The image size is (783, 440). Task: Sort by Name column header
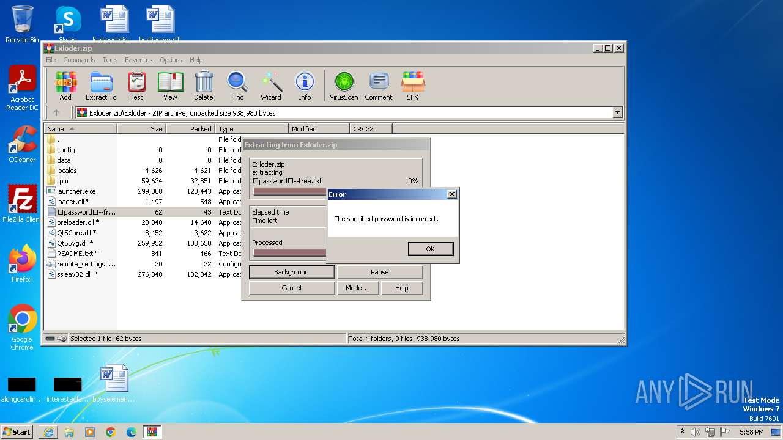click(80, 129)
